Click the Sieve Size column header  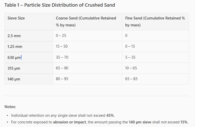click(16, 18)
